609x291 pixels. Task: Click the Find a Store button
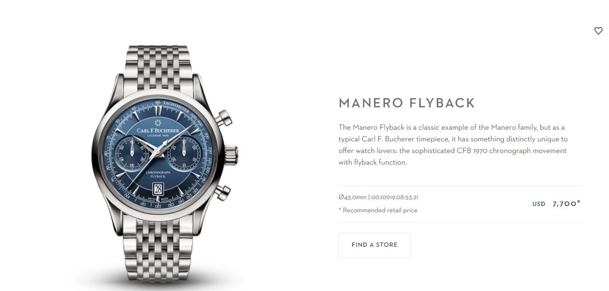(x=375, y=245)
